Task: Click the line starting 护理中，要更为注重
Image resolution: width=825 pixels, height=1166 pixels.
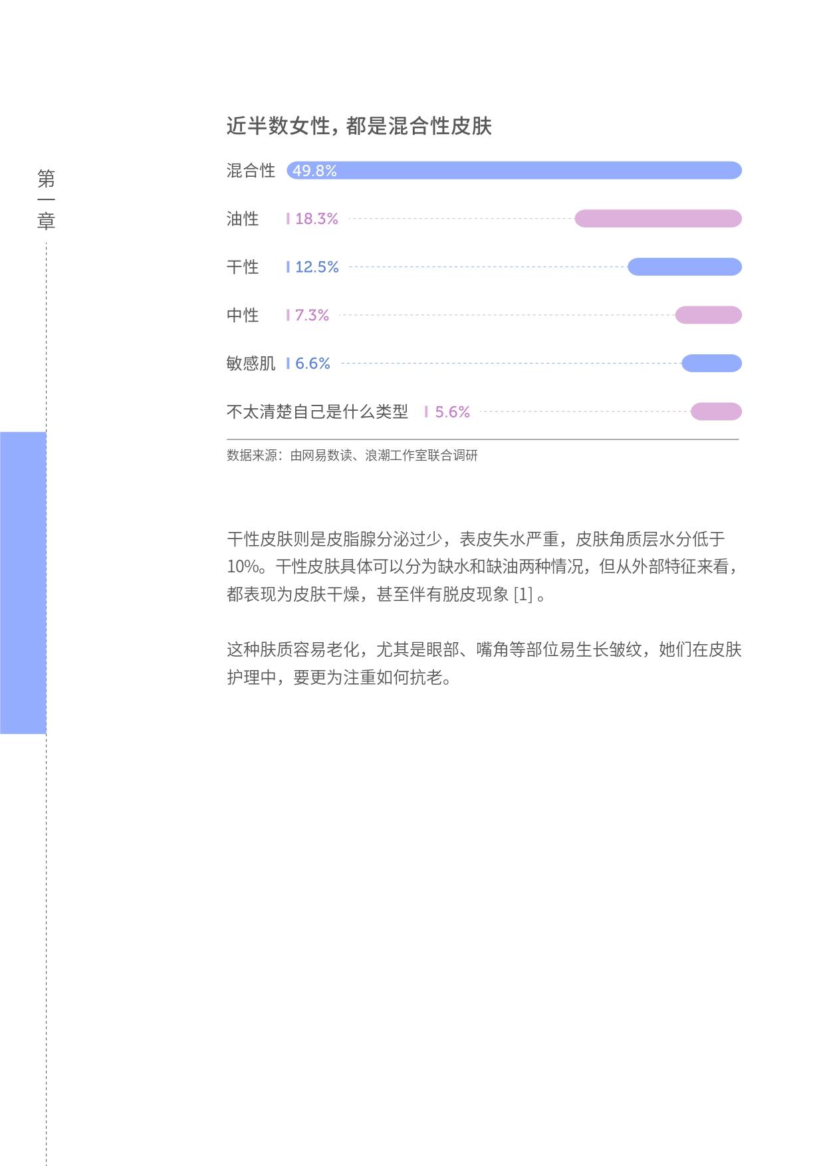Action: click(x=340, y=677)
